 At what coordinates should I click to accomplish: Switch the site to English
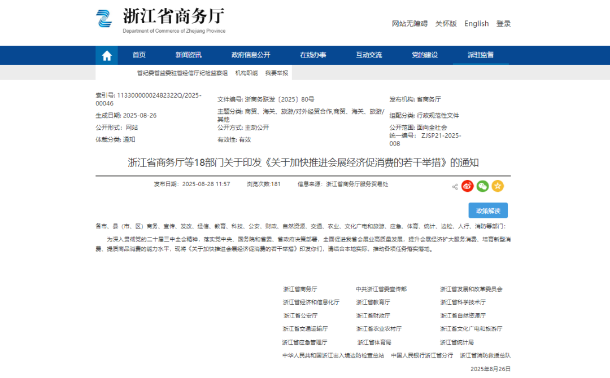(476, 23)
